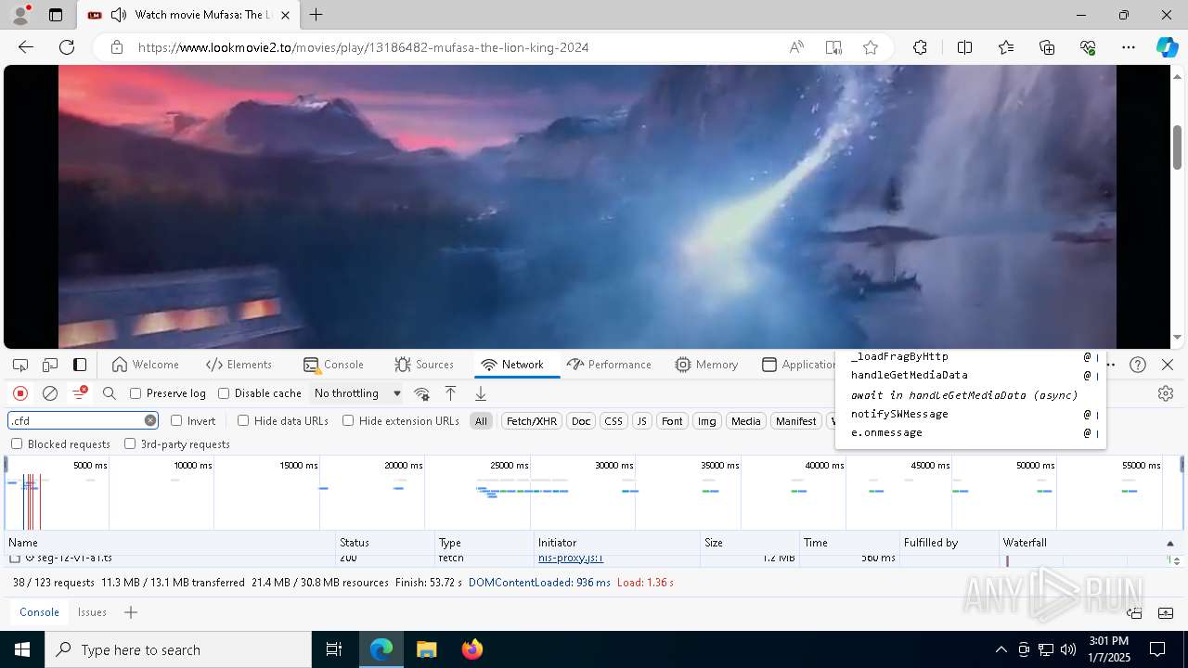The height and width of the screenshot is (668, 1188).
Task: Check Blocked requests checkbox
Action: click(17, 444)
